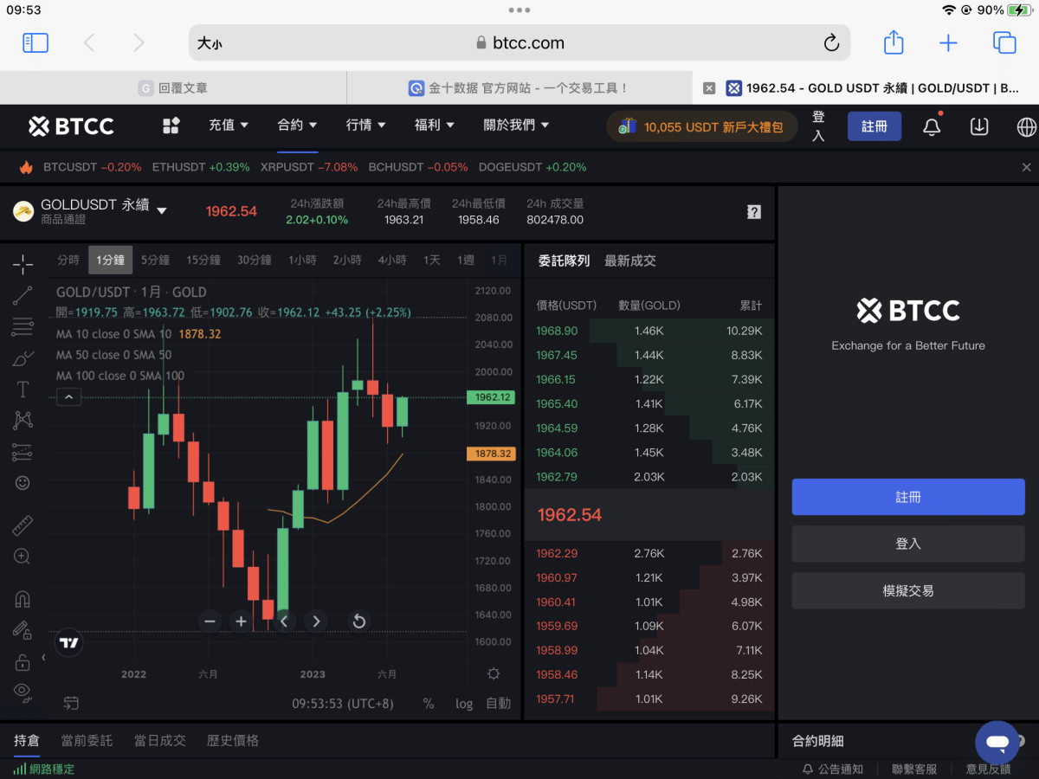Open the app download icon
Screen dimensions: 1039x779
979,126
